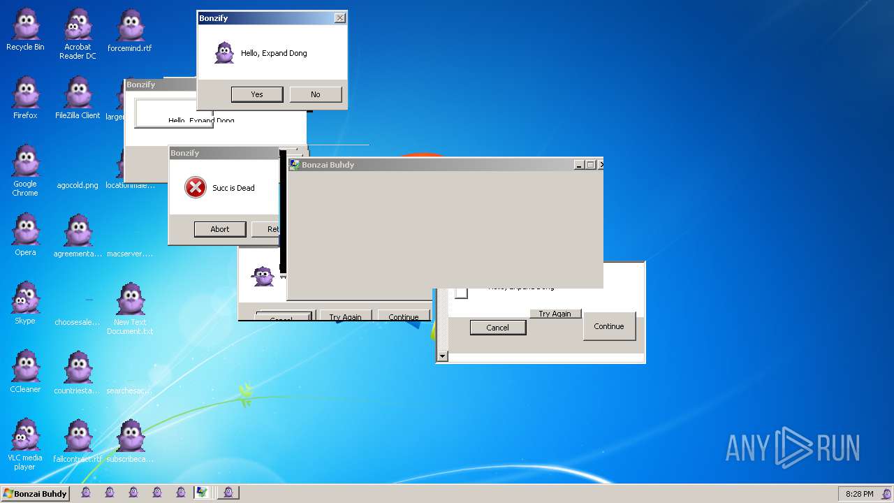Click Continue in the dialog below Succ is Dead
The width and height of the screenshot is (894, 503).
click(404, 316)
